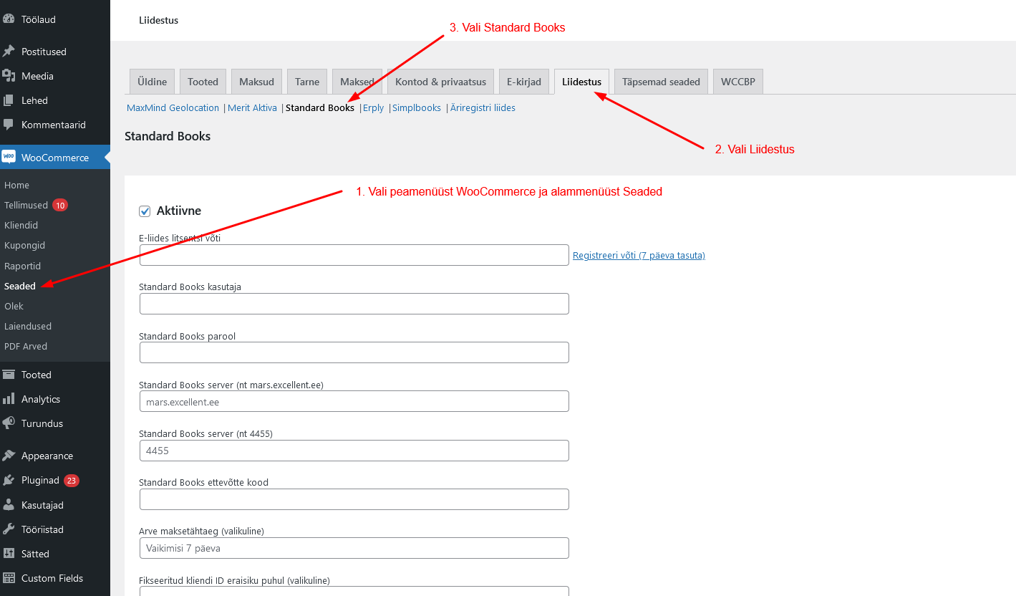Open the Merit Aktiva integration link
The width and height of the screenshot is (1016, 596).
tap(252, 108)
